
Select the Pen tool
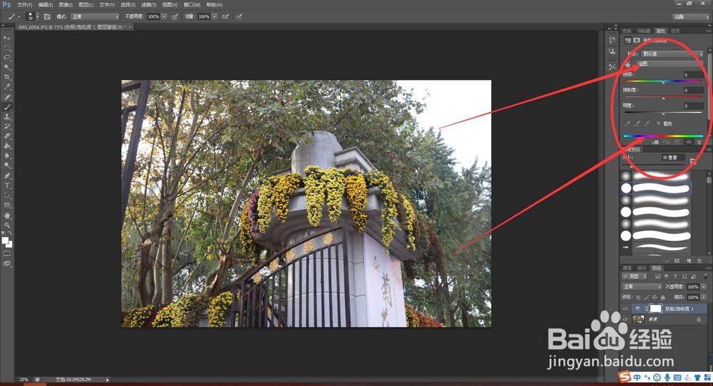pyautogui.click(x=7, y=176)
